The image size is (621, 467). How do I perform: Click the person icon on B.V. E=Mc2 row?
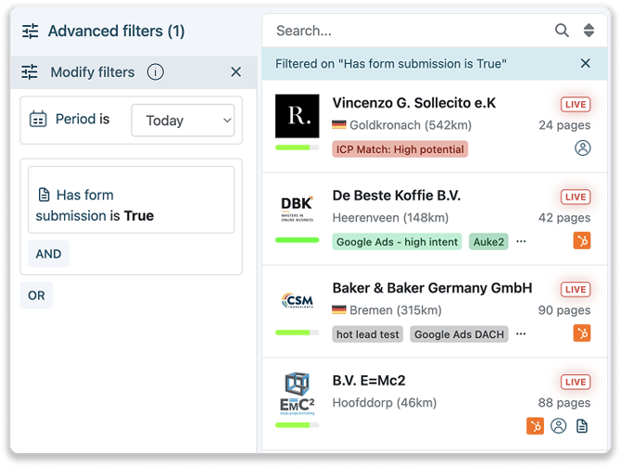point(558,426)
